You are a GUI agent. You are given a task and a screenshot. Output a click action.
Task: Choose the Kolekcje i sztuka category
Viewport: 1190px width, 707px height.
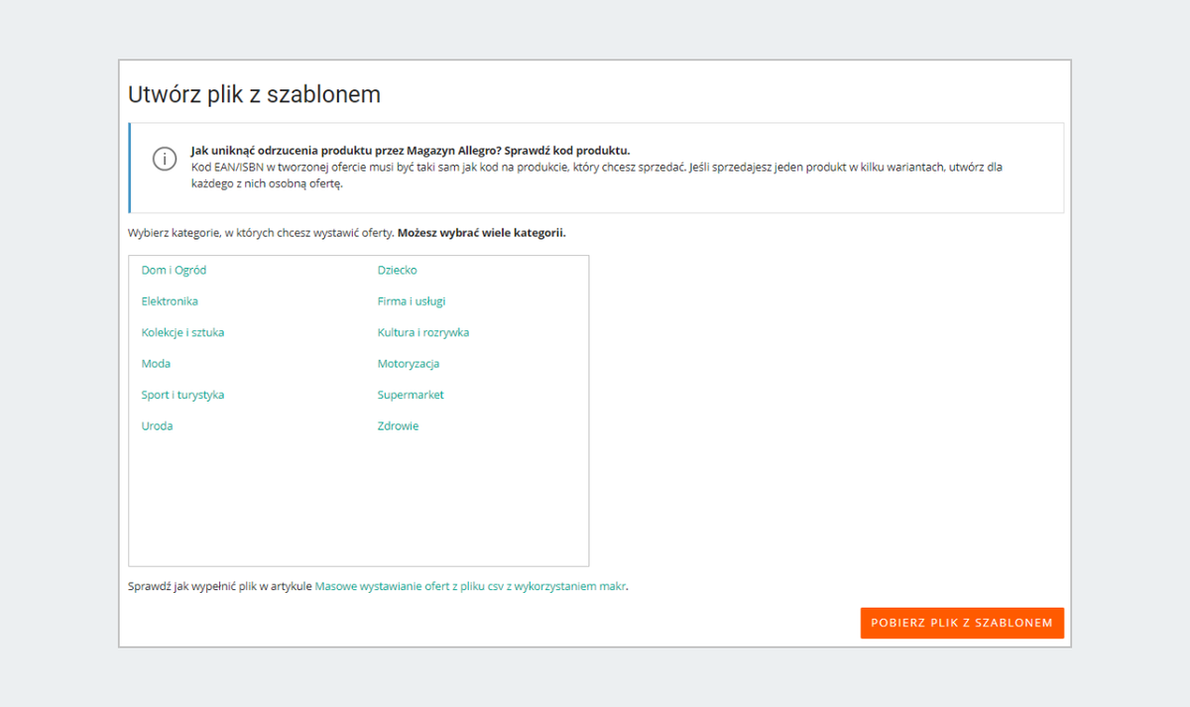click(182, 332)
